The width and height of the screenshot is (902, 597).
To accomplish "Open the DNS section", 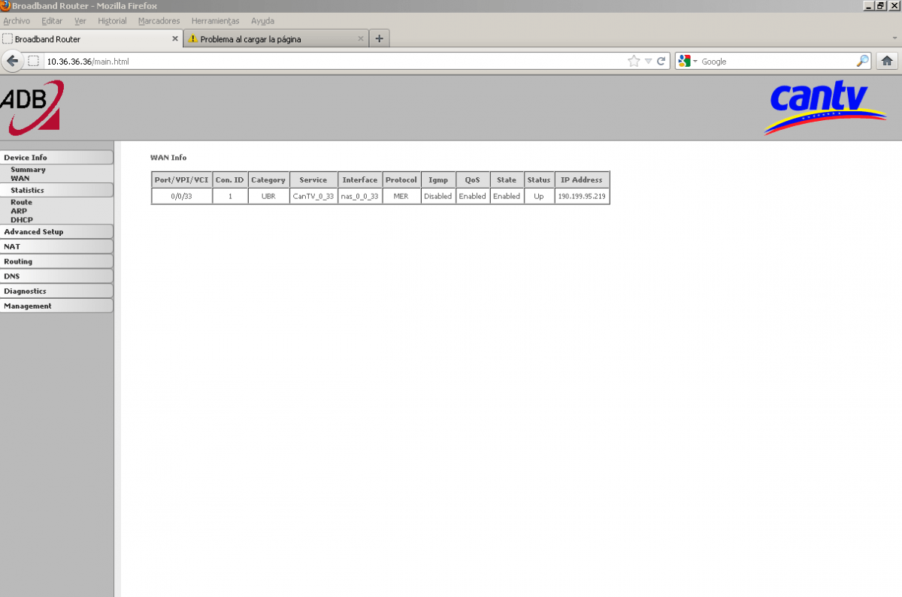I will click(56, 276).
